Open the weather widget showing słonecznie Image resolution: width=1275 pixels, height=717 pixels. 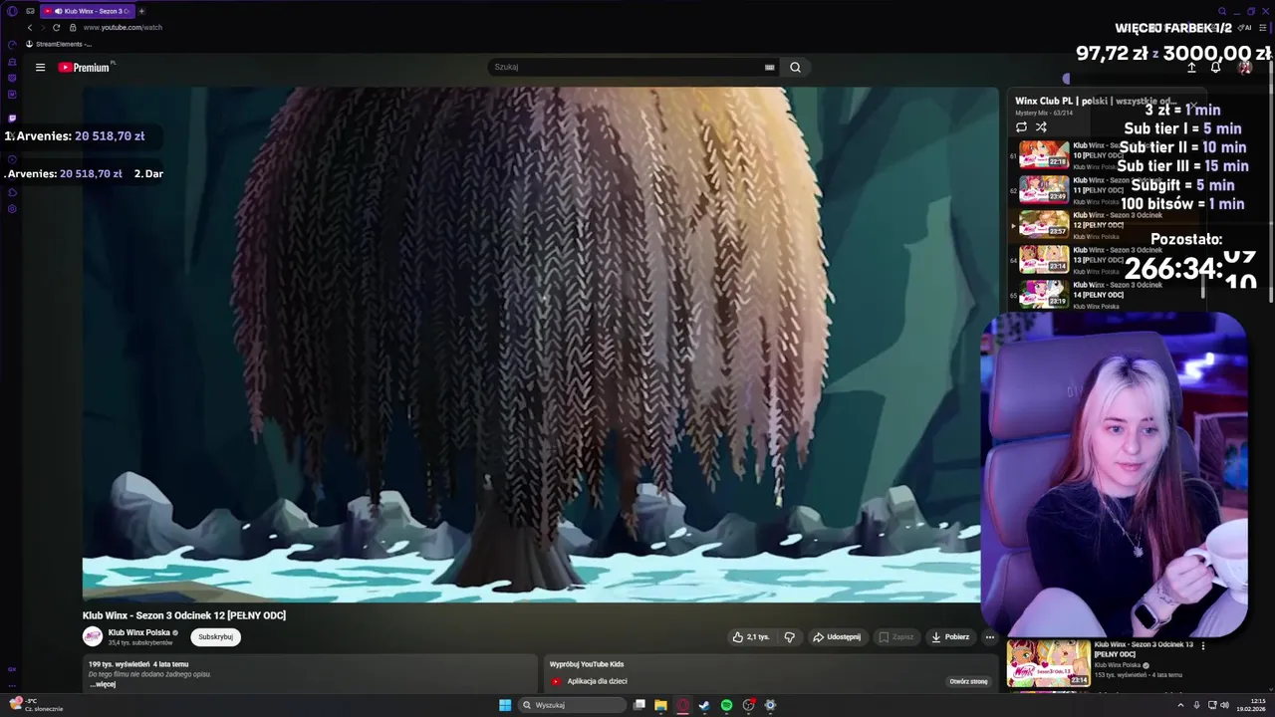[x=36, y=705]
